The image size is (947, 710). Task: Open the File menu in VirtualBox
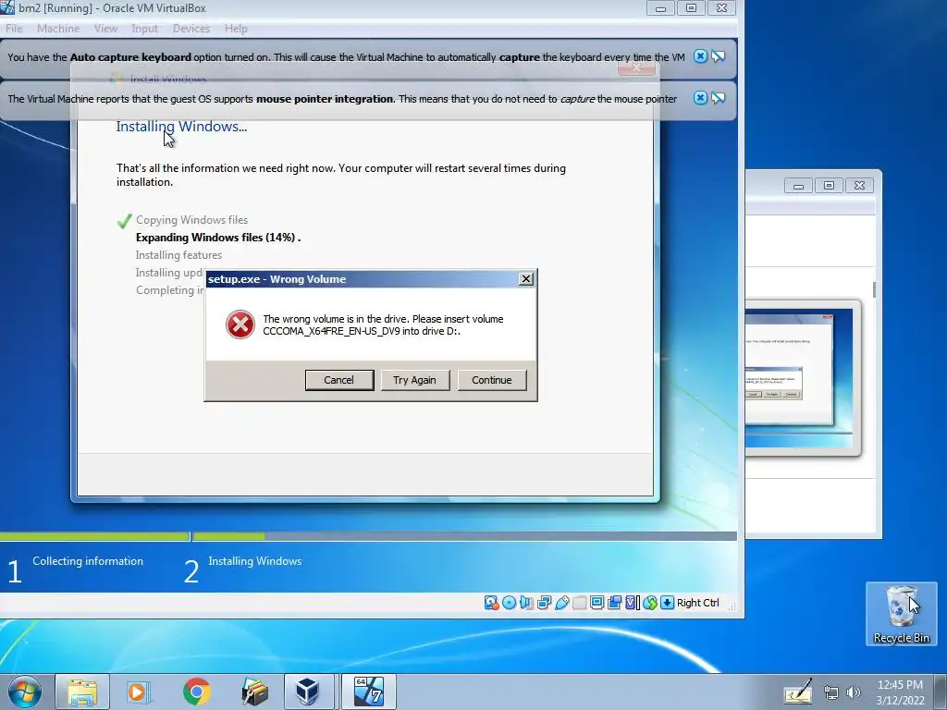pos(14,29)
